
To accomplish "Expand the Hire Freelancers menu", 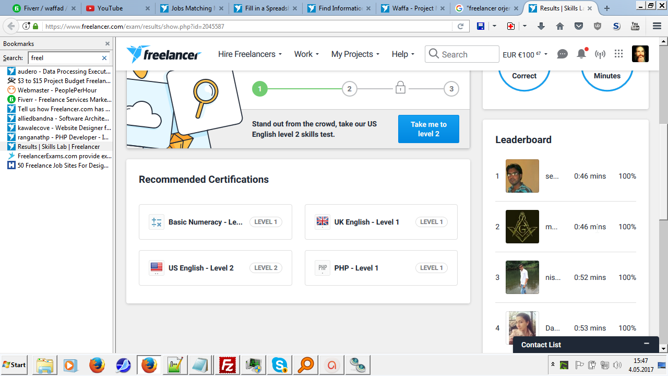I will pos(250,54).
